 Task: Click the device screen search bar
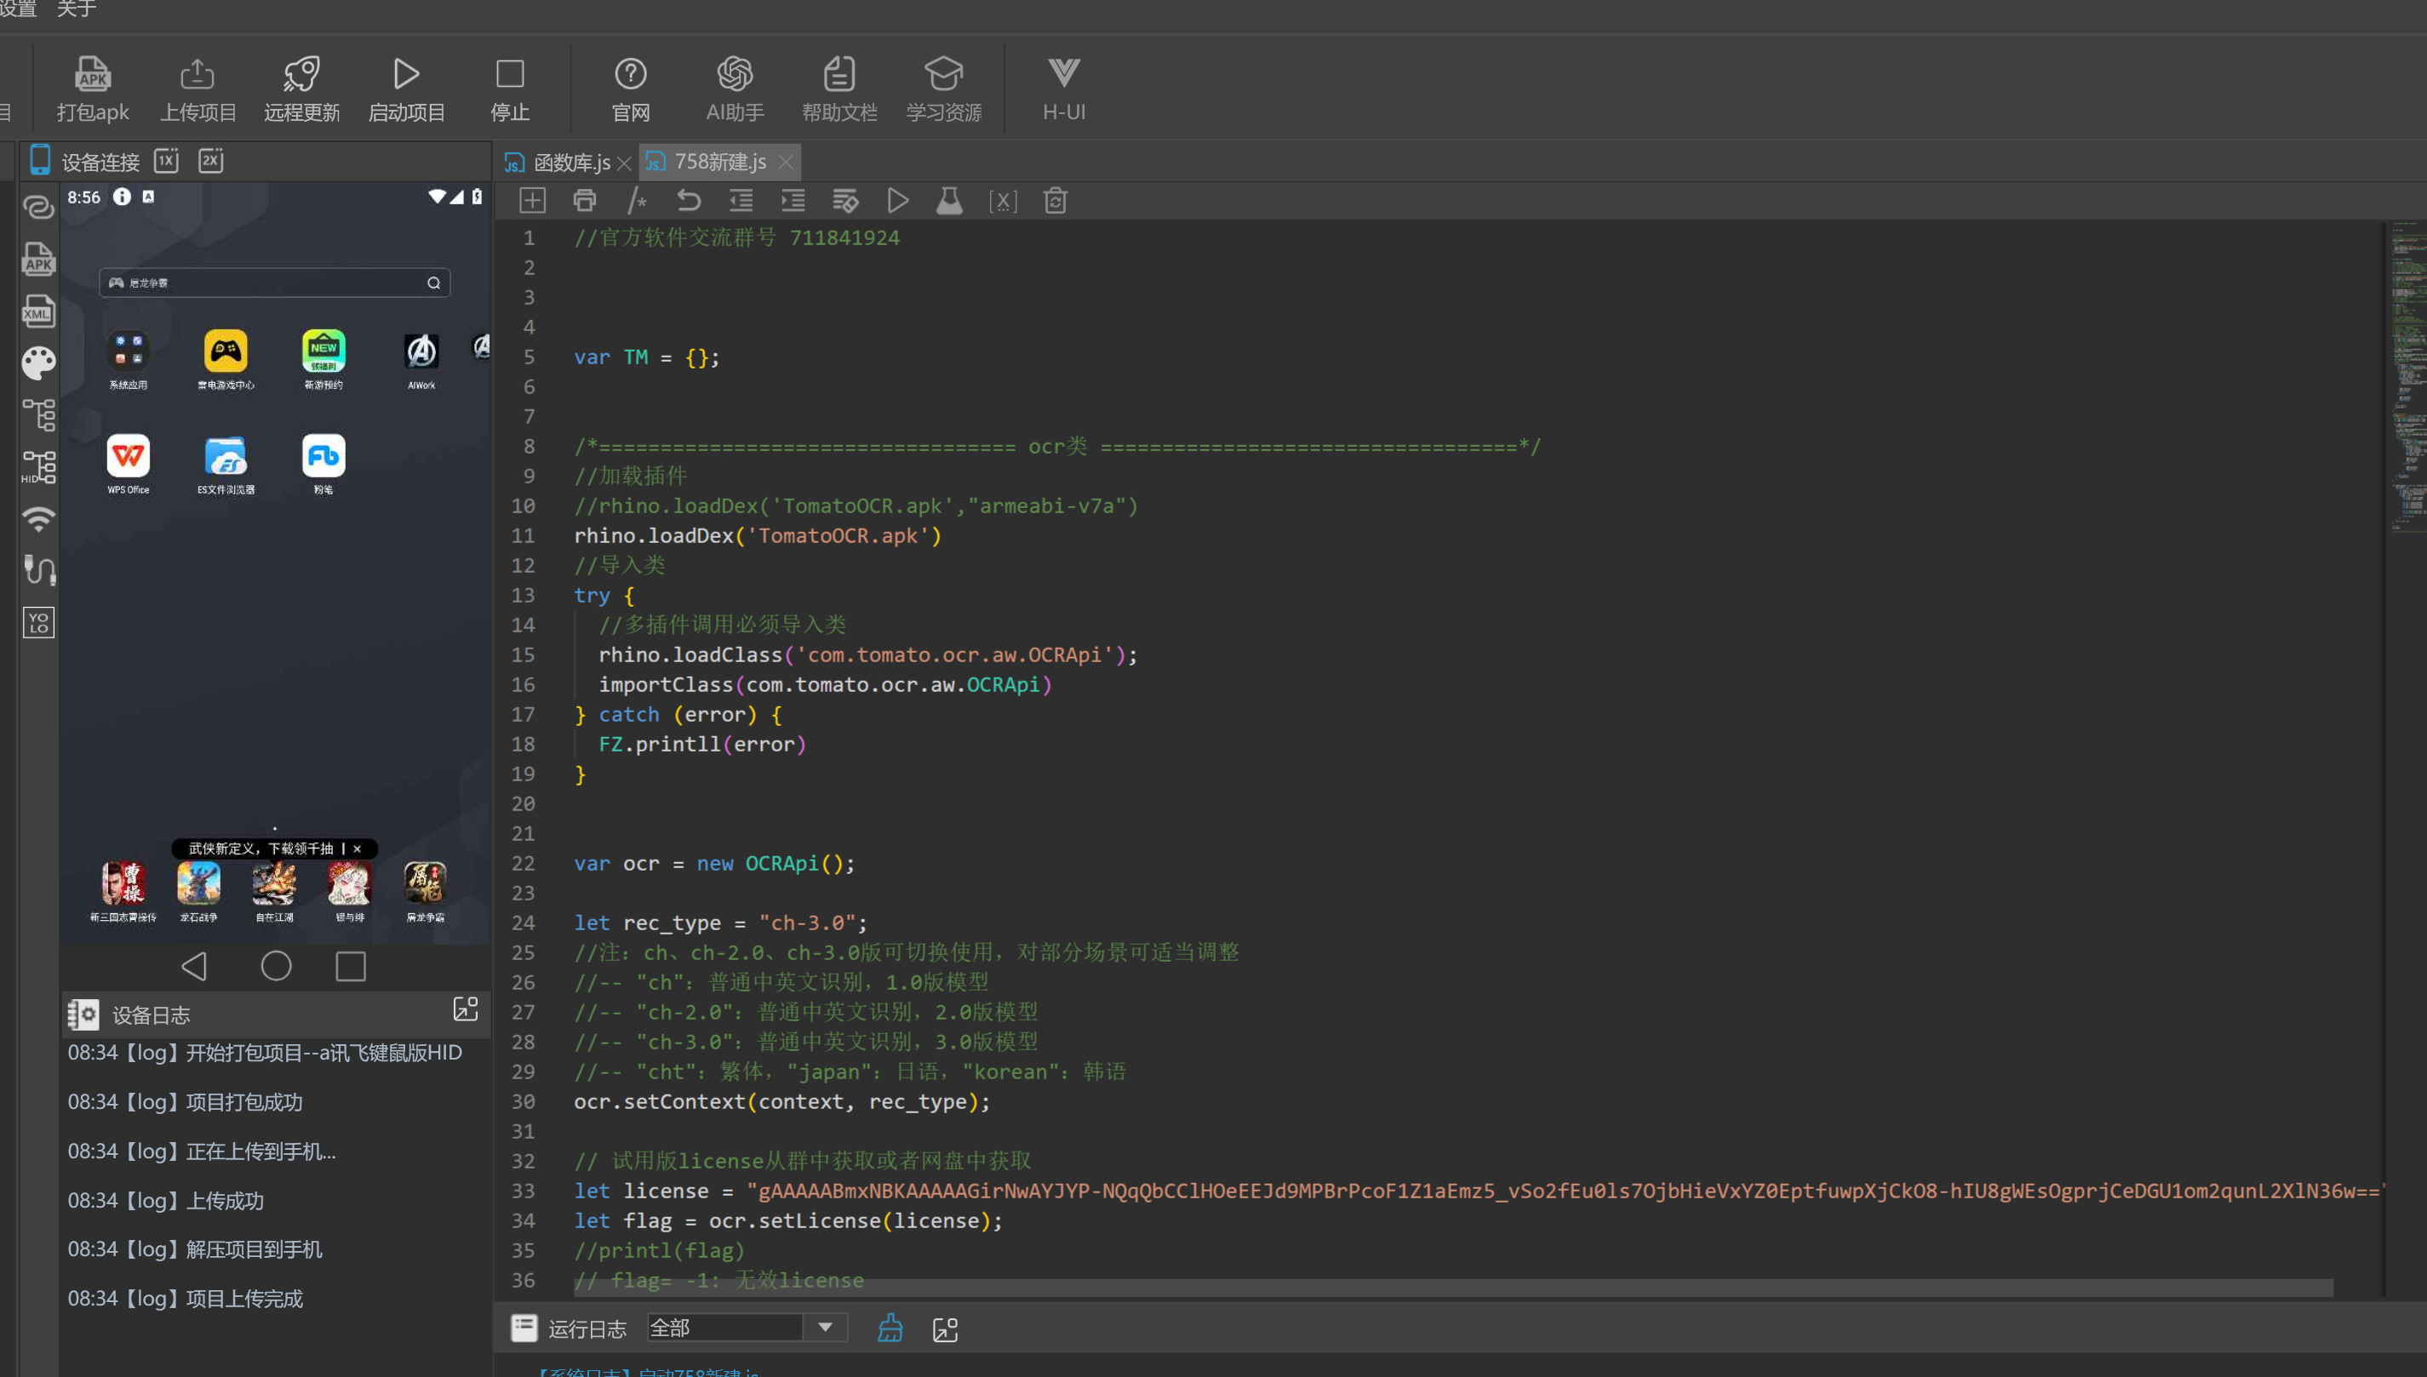274,283
